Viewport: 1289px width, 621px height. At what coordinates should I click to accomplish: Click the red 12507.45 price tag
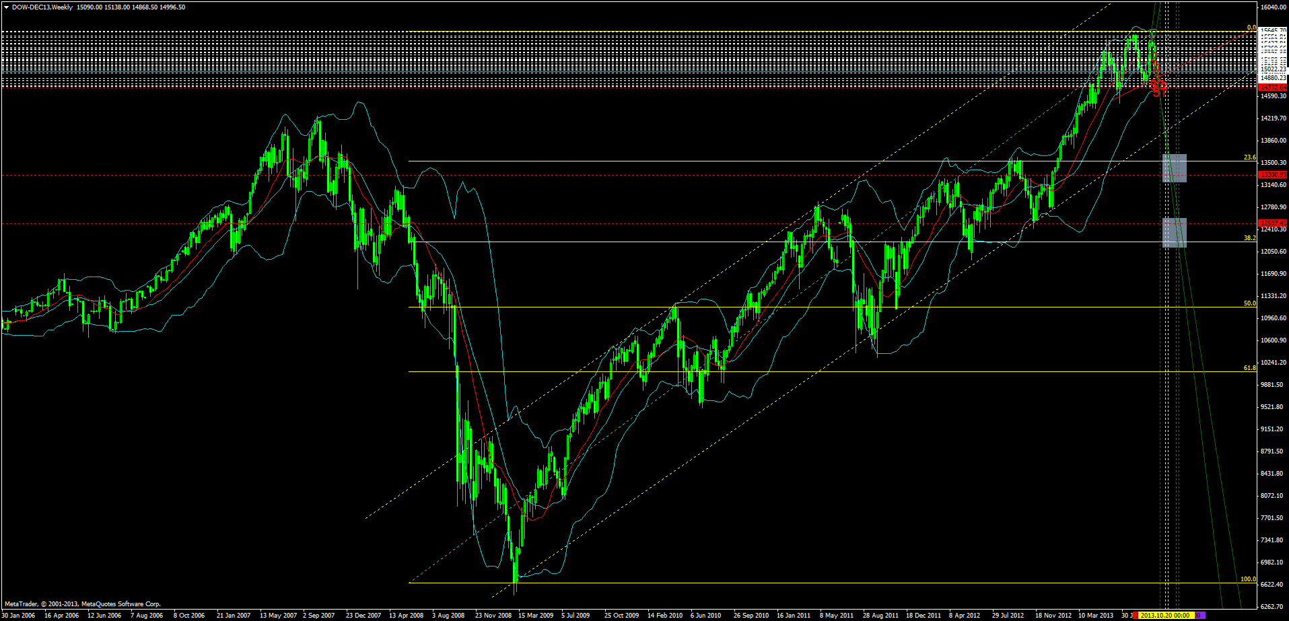pos(1272,223)
